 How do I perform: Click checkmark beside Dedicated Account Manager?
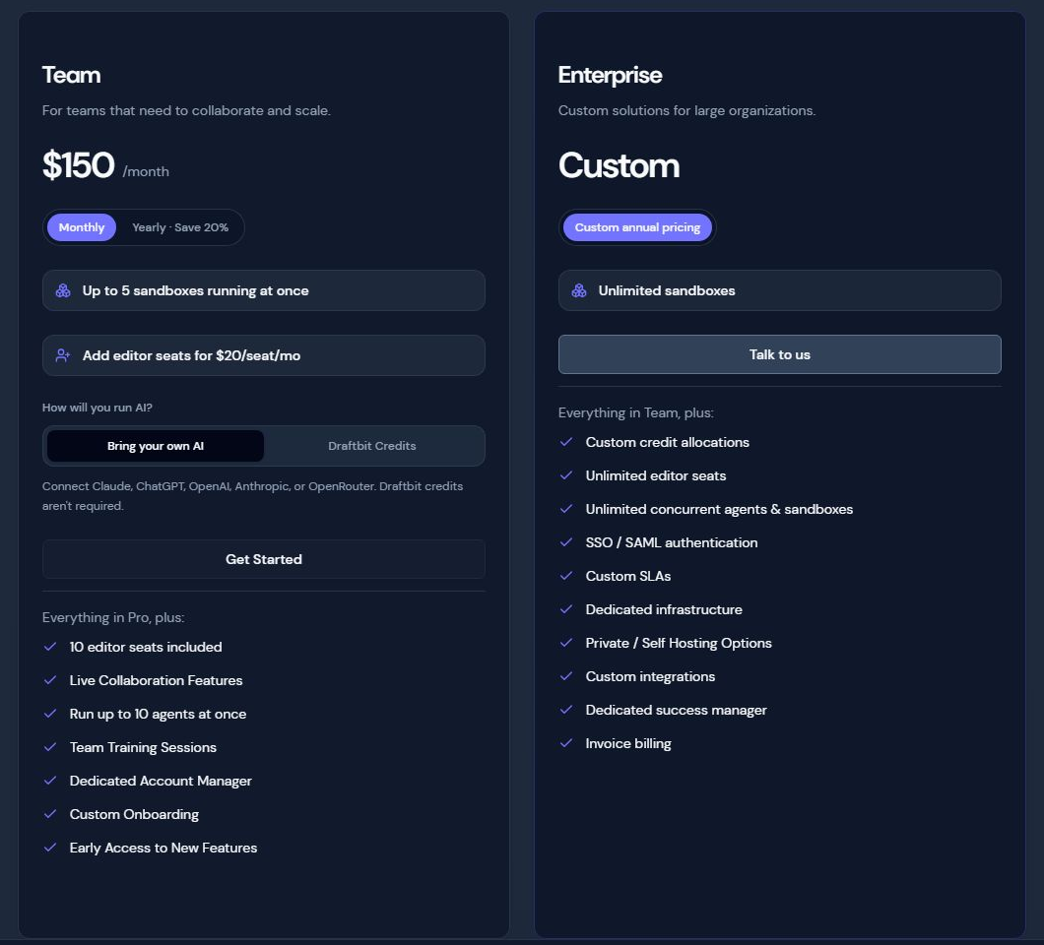(50, 781)
